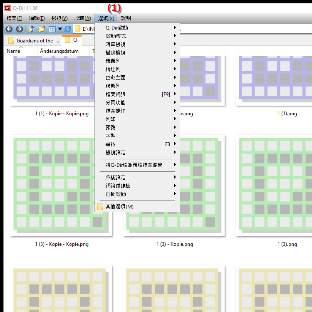Click the new folder icon
Viewport: 312px width, 312px height.
point(42,29)
